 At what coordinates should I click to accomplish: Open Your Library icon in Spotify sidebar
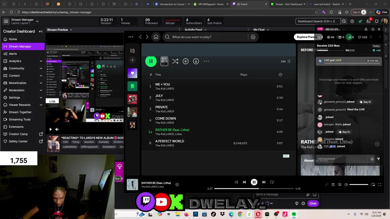(132, 51)
